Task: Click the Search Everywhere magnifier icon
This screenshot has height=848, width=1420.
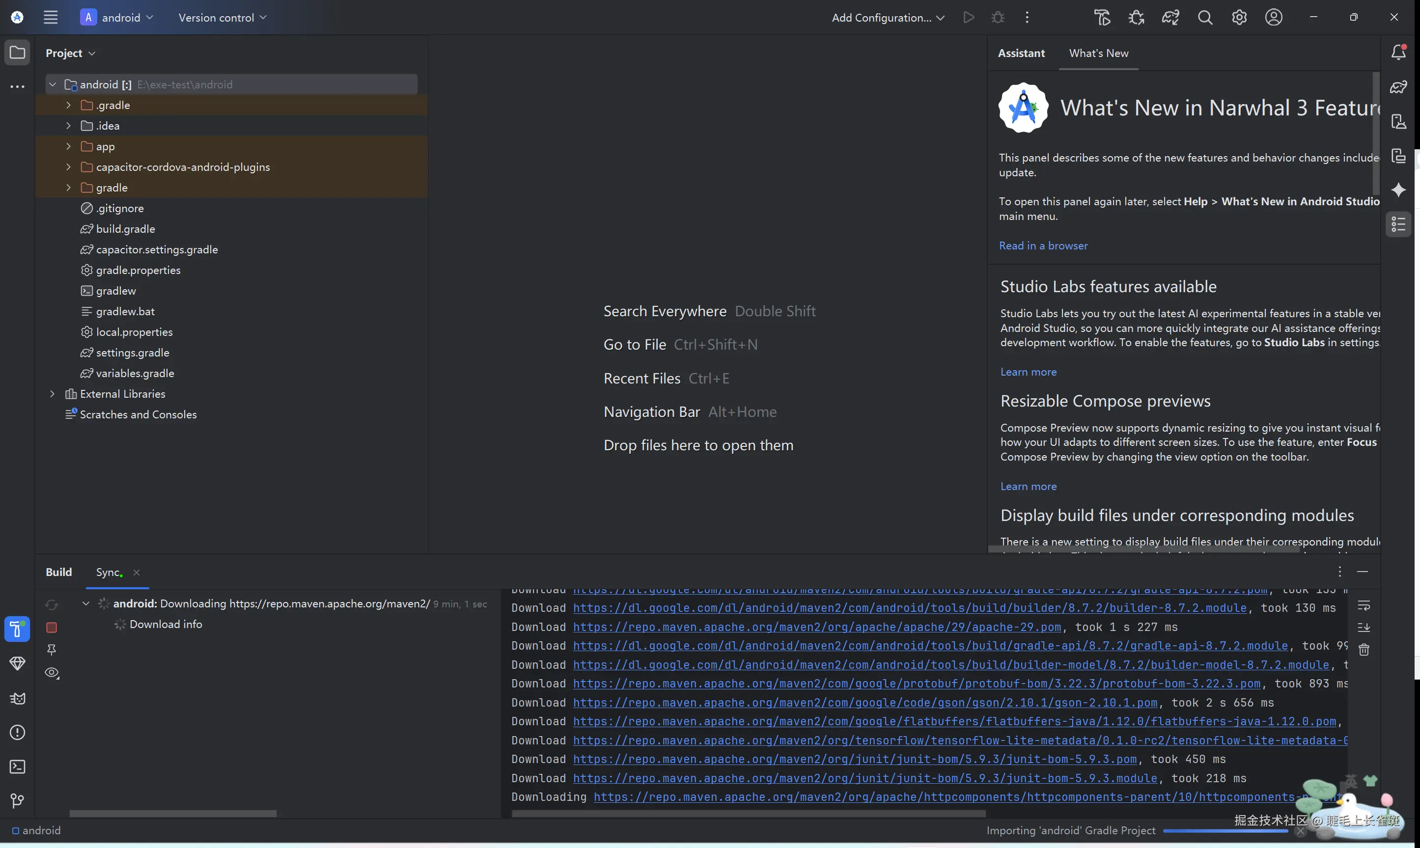Action: pyautogui.click(x=1204, y=18)
